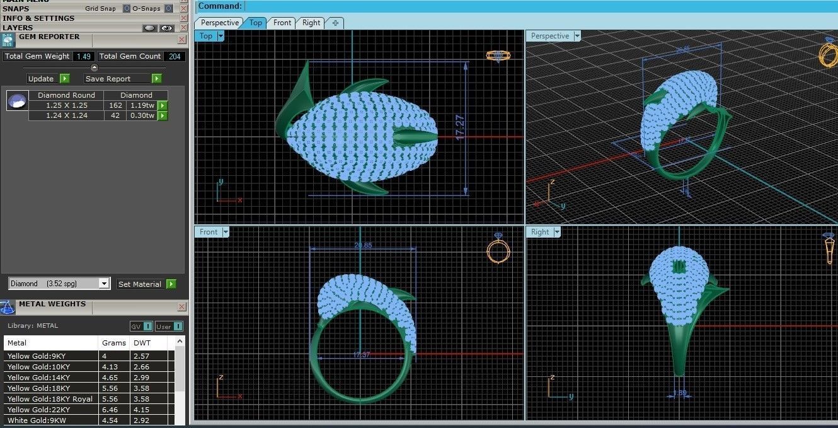
Task: Click the metal table scrollbar up arrow
Action: coord(181,341)
